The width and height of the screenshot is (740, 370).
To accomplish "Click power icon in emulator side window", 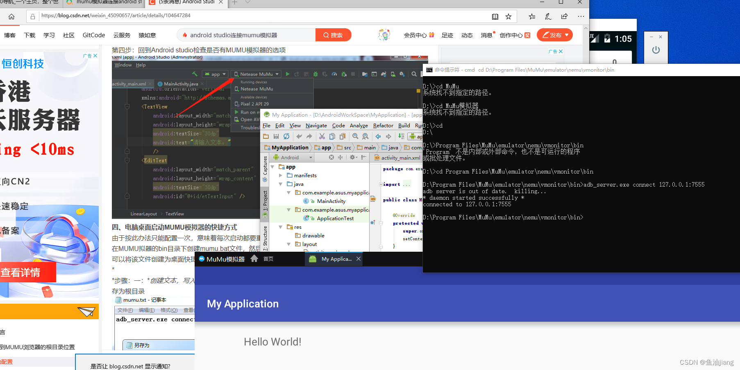I will (x=656, y=50).
